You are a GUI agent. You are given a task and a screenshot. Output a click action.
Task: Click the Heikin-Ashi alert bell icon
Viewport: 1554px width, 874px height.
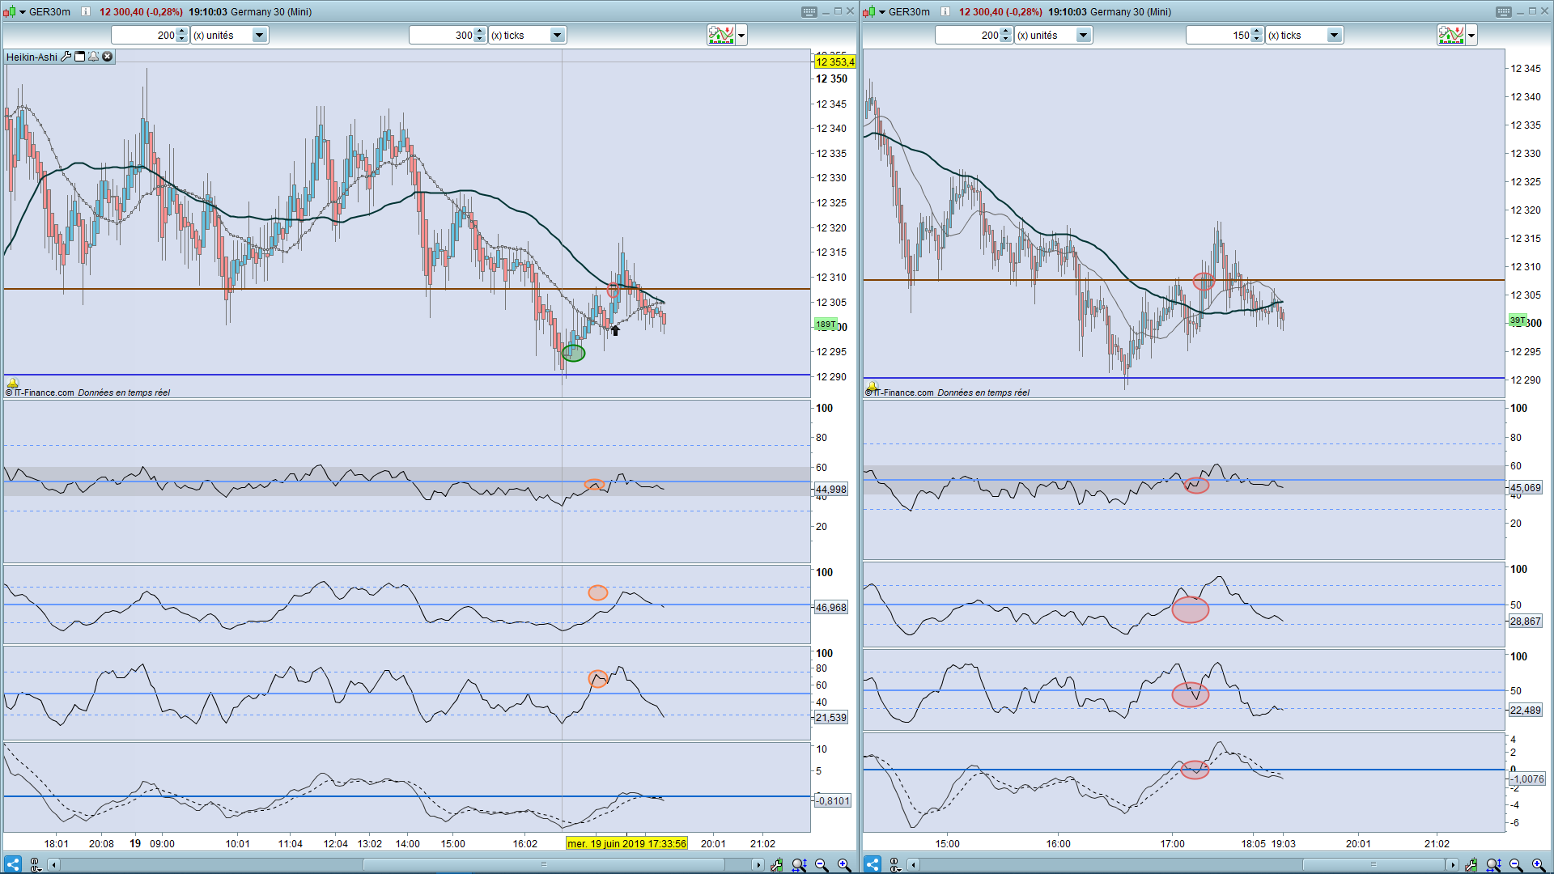pyautogui.click(x=94, y=57)
